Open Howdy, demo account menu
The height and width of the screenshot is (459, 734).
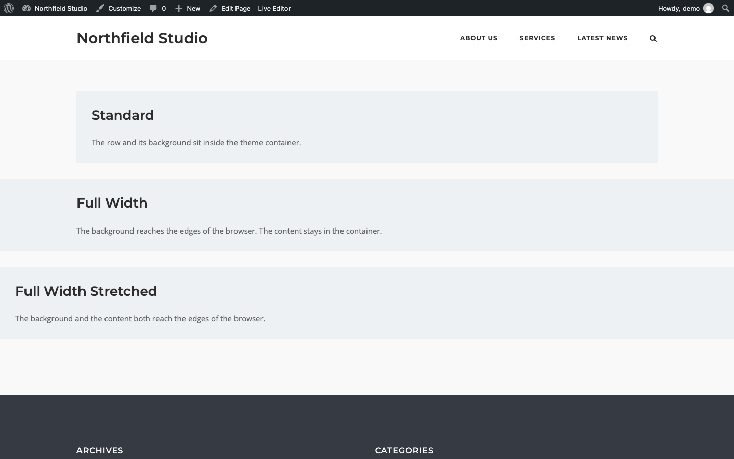686,8
